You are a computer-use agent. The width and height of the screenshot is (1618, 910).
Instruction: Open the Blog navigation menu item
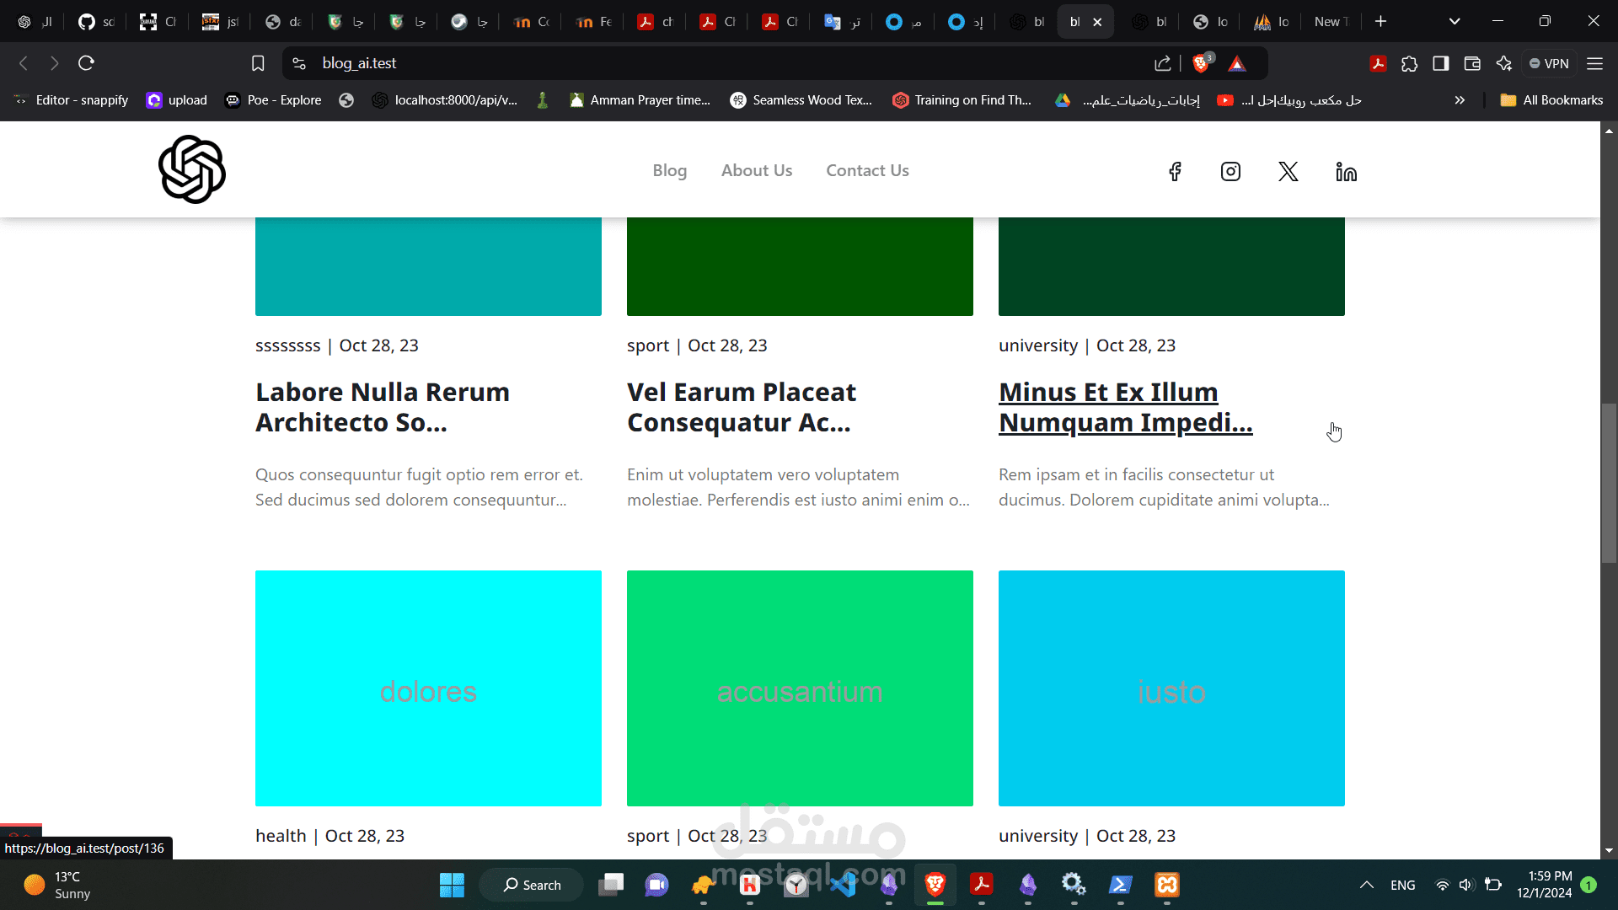point(669,170)
